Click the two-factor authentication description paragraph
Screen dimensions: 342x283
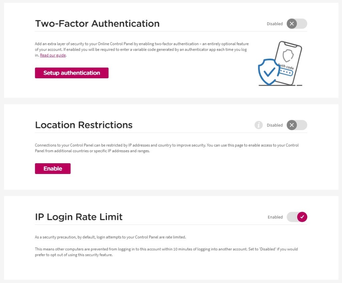(x=142, y=50)
